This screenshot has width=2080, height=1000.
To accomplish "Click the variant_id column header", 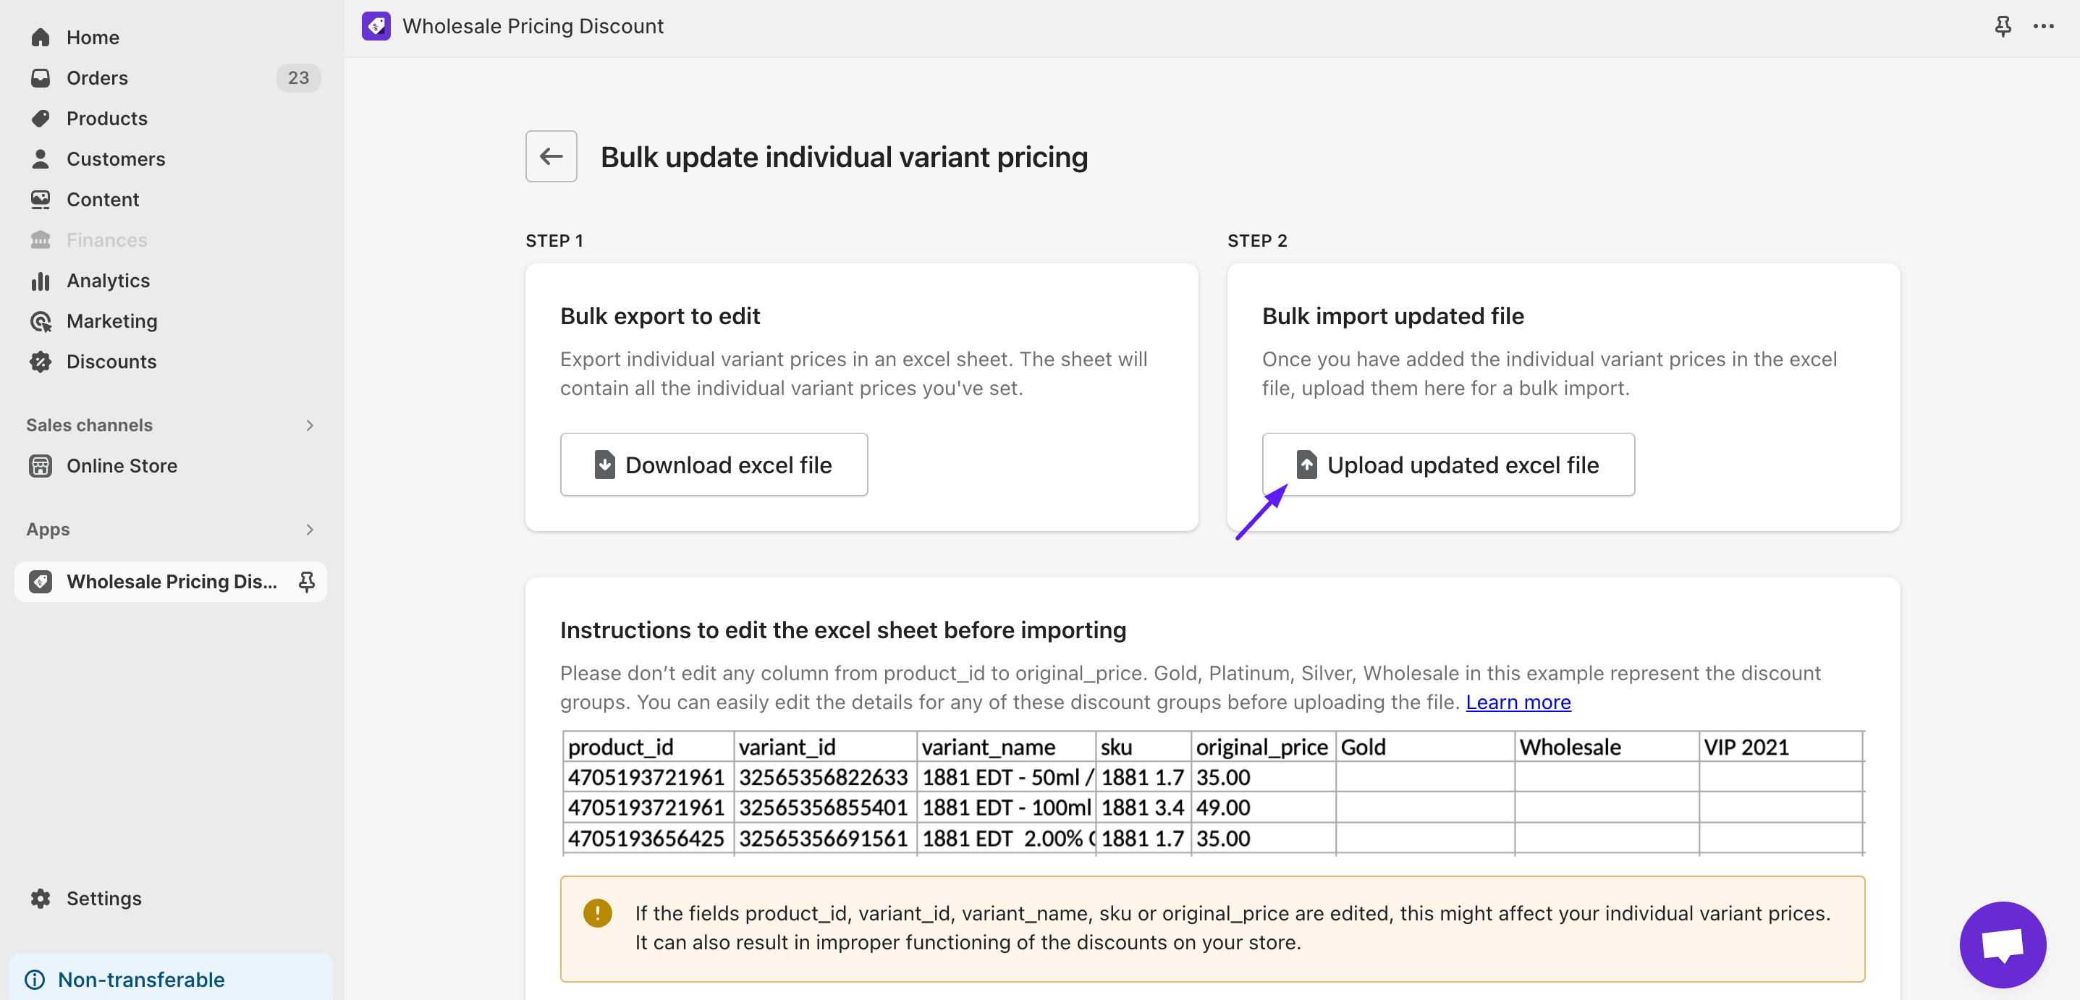I will point(825,747).
